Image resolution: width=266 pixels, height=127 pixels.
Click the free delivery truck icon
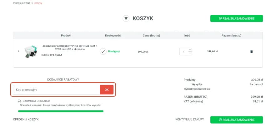[x=19, y=101]
